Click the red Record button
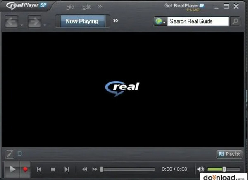Image resolution: width=248 pixels, height=180 pixels. tap(25, 169)
